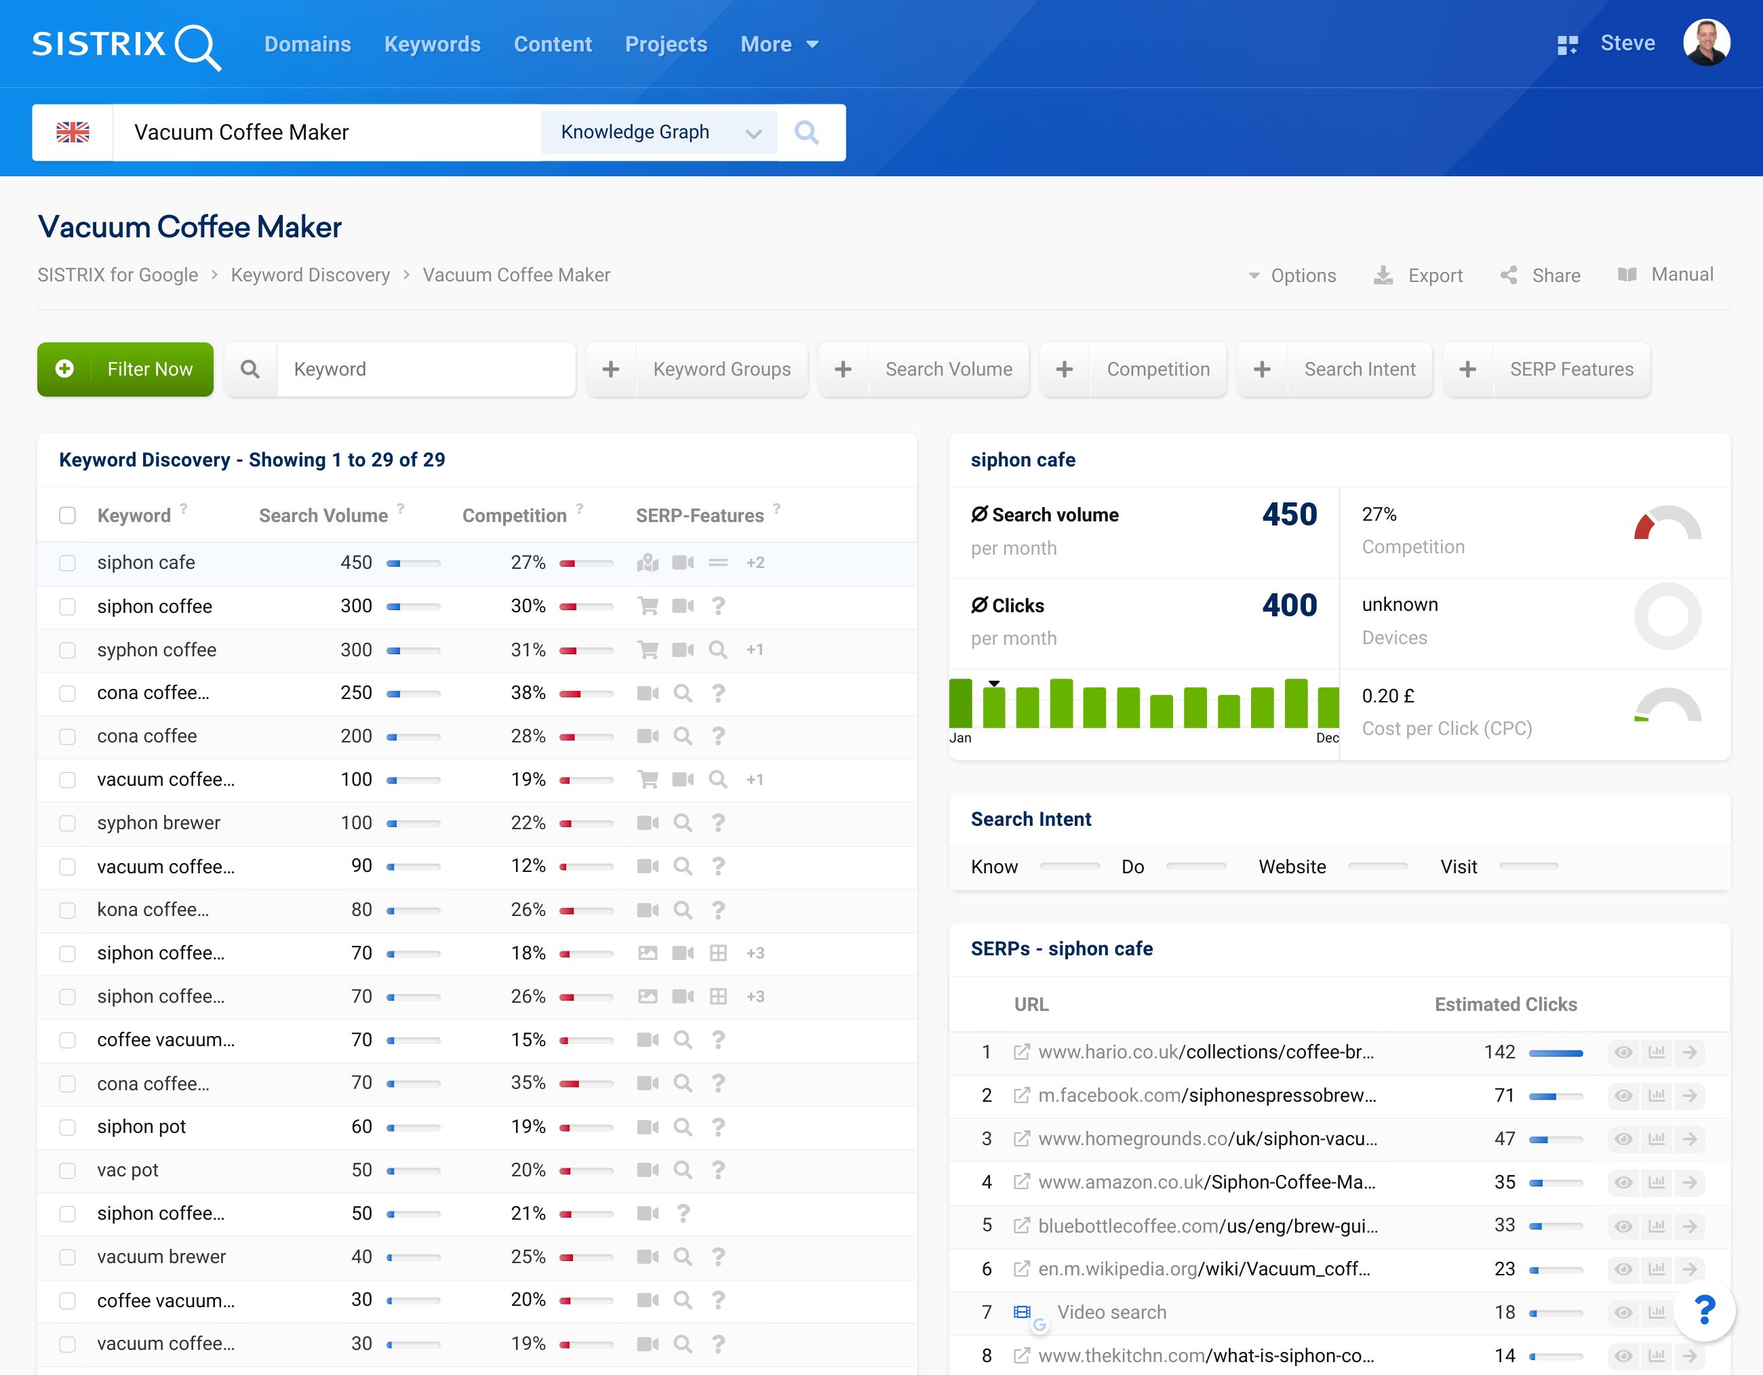Click the blue help question mark bubble
The width and height of the screenshot is (1763, 1375).
click(x=1704, y=1311)
